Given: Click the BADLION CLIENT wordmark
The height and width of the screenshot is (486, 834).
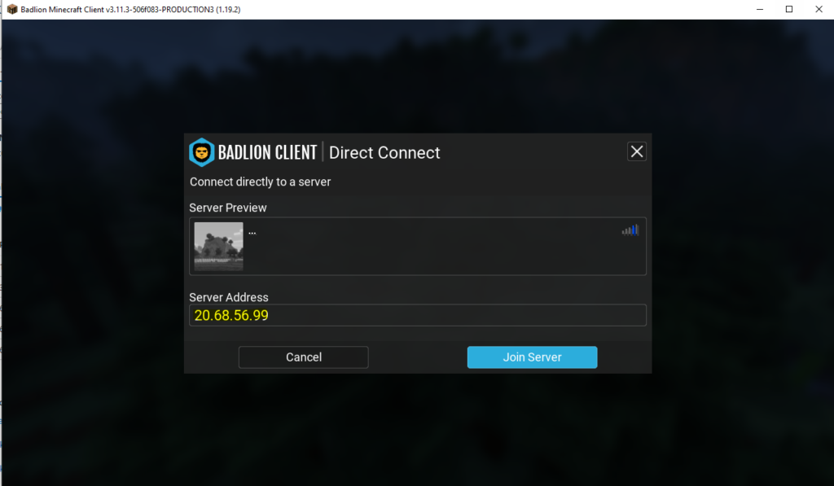Looking at the screenshot, I should tap(267, 152).
